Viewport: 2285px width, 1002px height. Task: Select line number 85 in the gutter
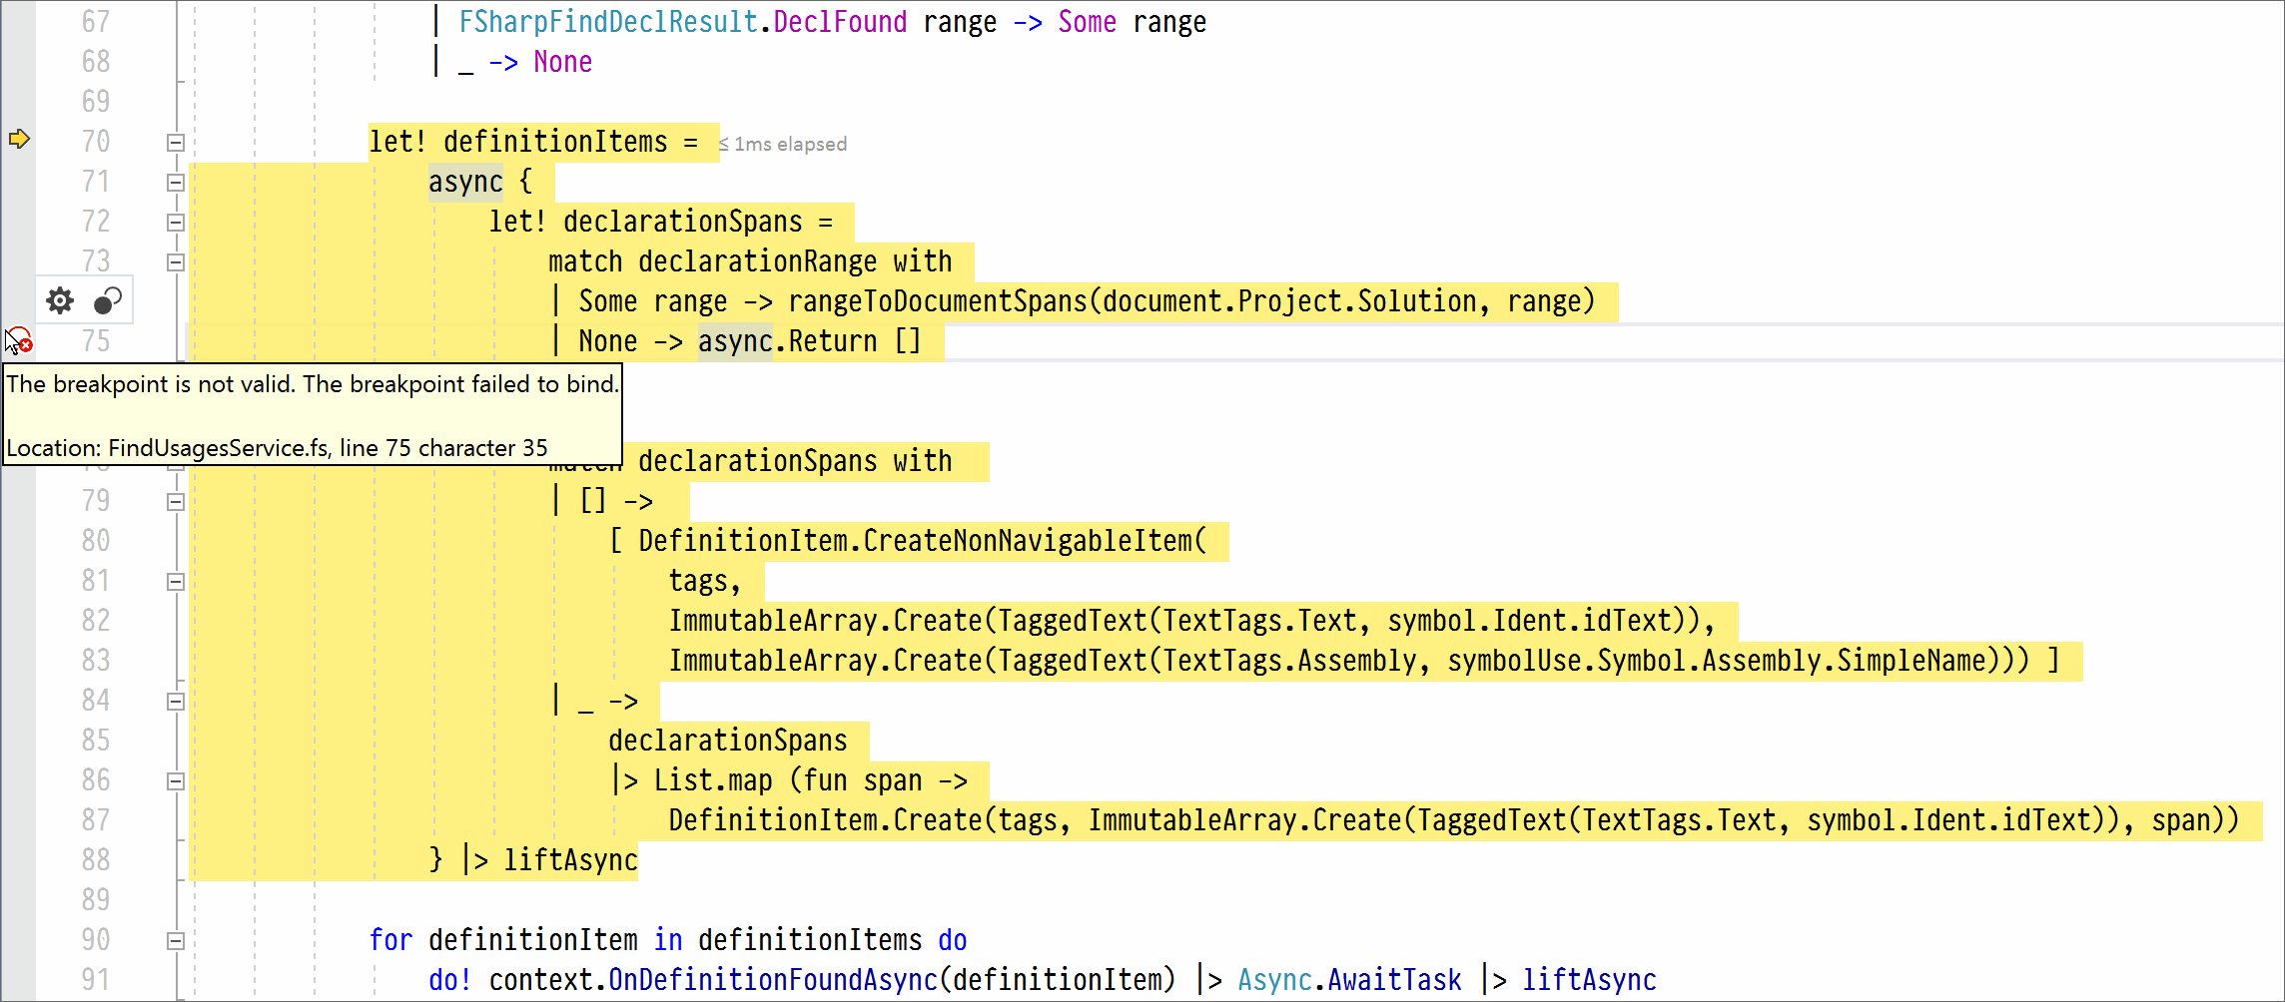point(95,740)
